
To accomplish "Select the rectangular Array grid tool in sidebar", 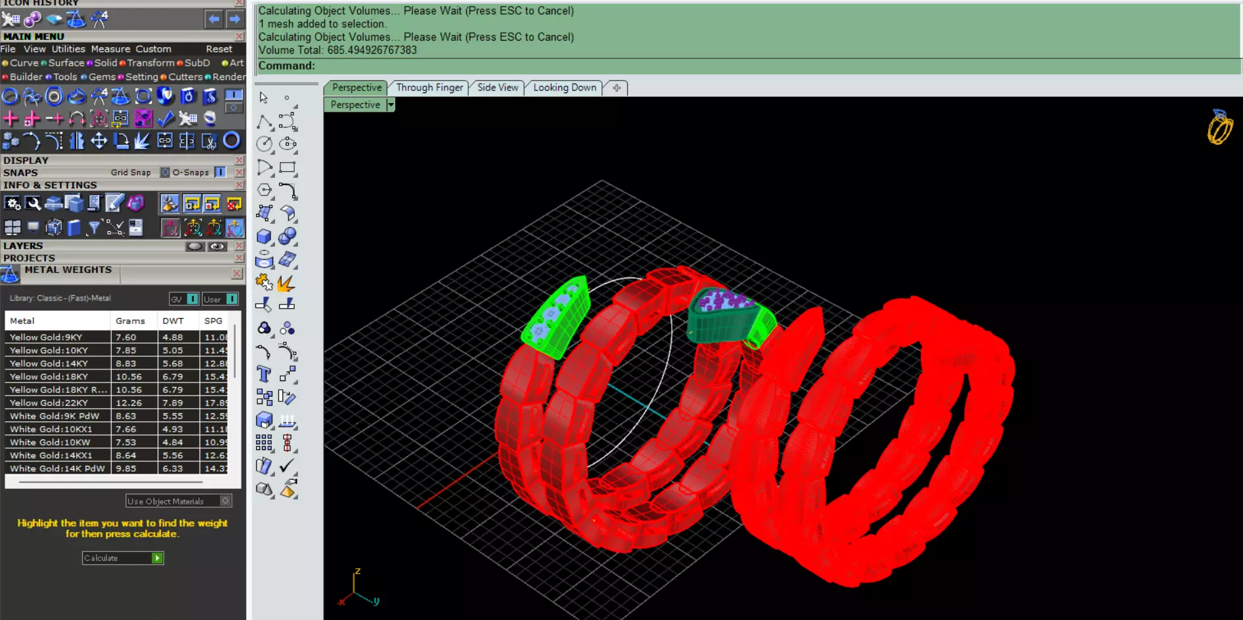I will click(264, 443).
